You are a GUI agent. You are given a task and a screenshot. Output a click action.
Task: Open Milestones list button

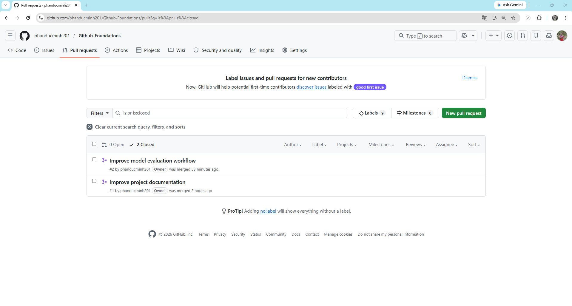pyautogui.click(x=415, y=113)
